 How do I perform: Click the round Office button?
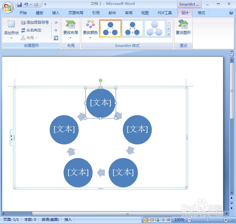[x=8, y=7]
